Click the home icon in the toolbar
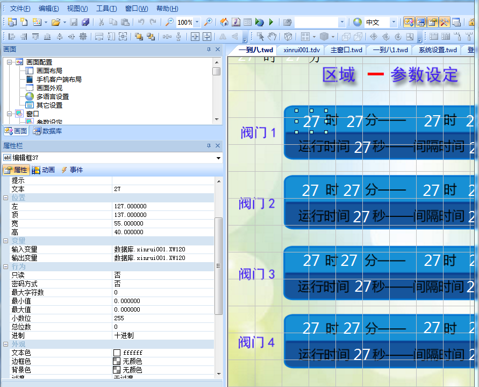The image size is (479, 387). [224, 22]
